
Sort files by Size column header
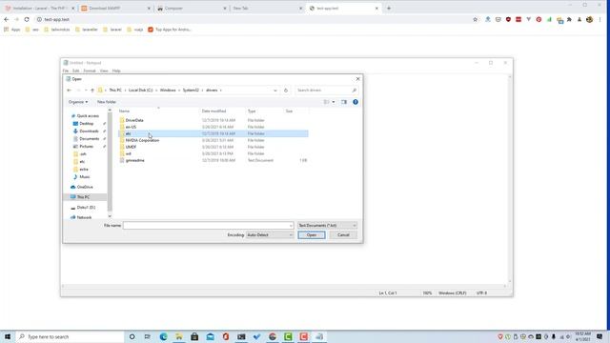[x=289, y=111]
